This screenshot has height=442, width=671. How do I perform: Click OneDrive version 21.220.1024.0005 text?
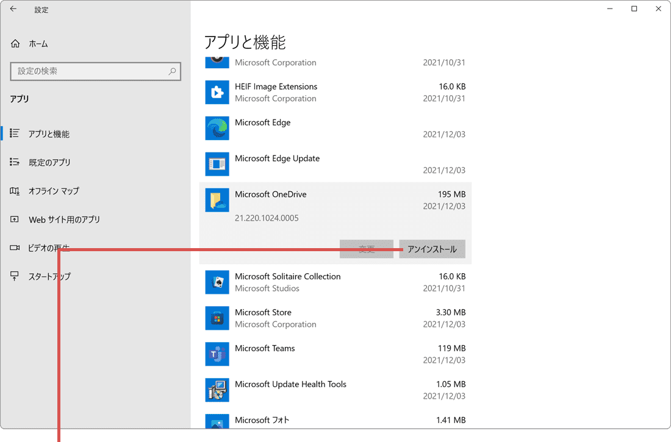point(267,218)
